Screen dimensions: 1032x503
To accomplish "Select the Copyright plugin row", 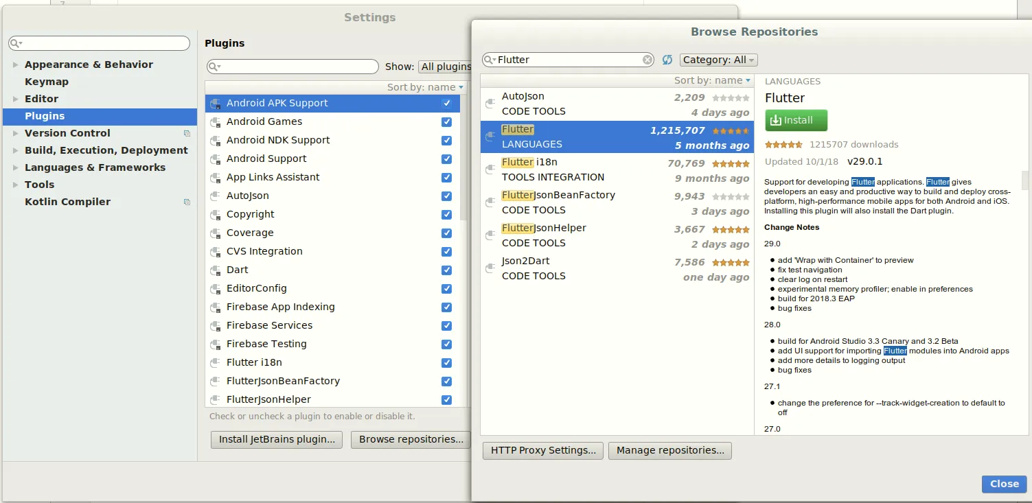I will [x=333, y=214].
